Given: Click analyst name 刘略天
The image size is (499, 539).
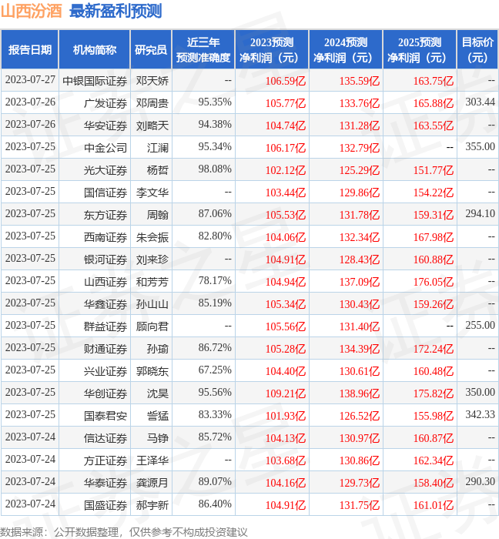Looking at the screenshot, I should tap(152, 126).
